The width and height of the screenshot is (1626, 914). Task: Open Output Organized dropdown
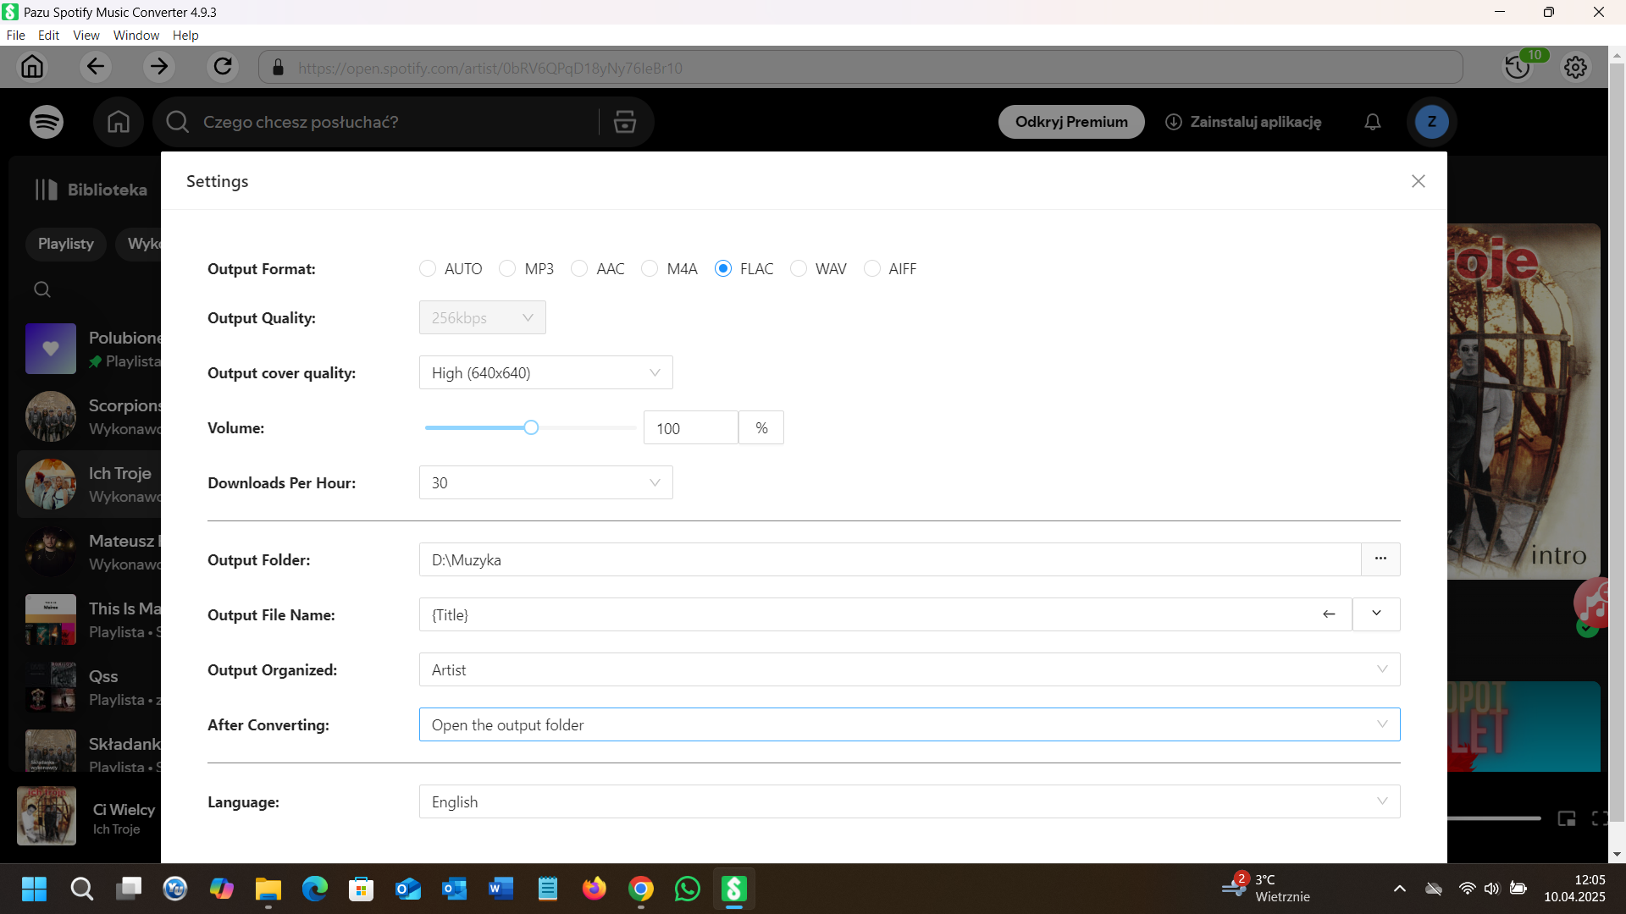[x=910, y=669]
